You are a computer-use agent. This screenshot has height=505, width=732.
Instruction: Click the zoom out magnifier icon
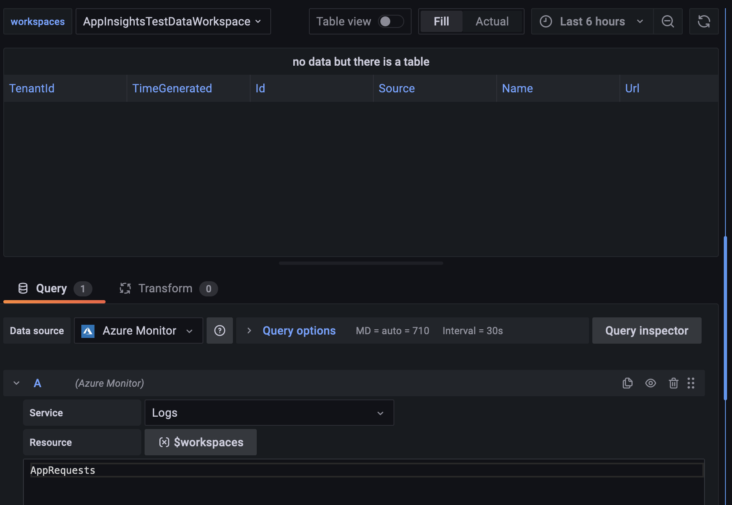[x=668, y=21]
